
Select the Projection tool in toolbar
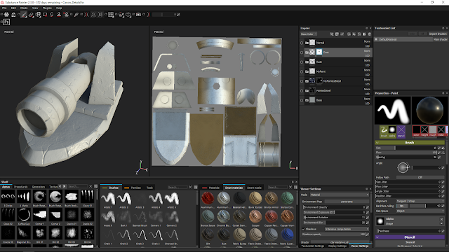tap(38, 15)
